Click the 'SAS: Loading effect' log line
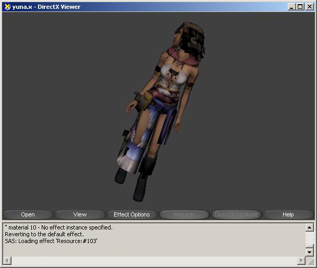 point(51,241)
